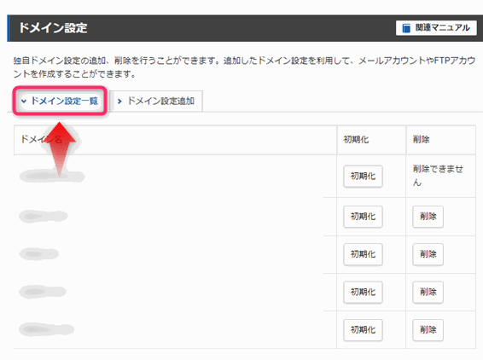Click the ドメイン設定 page heading

53,28
